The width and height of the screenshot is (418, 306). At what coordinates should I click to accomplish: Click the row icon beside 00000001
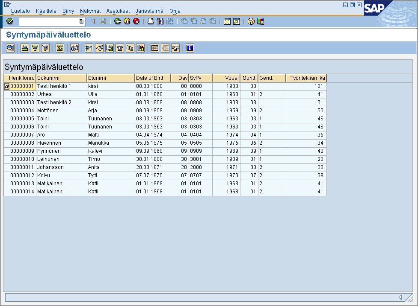point(7,86)
